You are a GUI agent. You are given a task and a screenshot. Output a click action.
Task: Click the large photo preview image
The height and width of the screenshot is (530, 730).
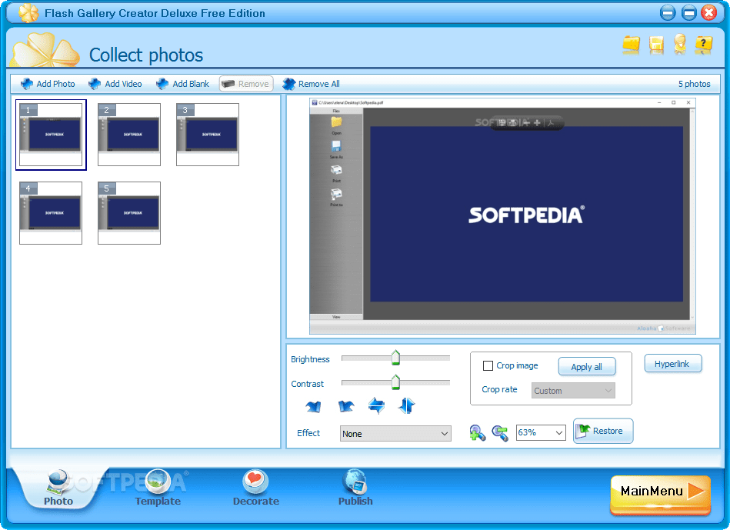click(502, 216)
